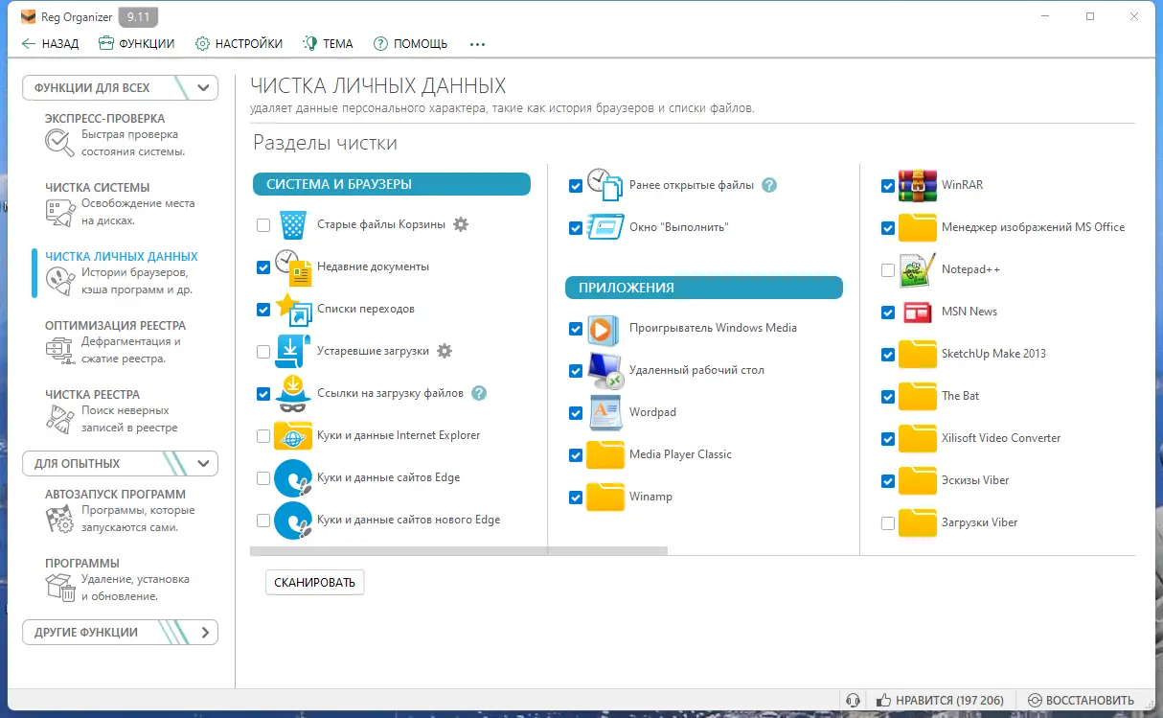Click the Устаревшие загрузки download icon
Viewport: 1163px width, 718px height.
[290, 352]
